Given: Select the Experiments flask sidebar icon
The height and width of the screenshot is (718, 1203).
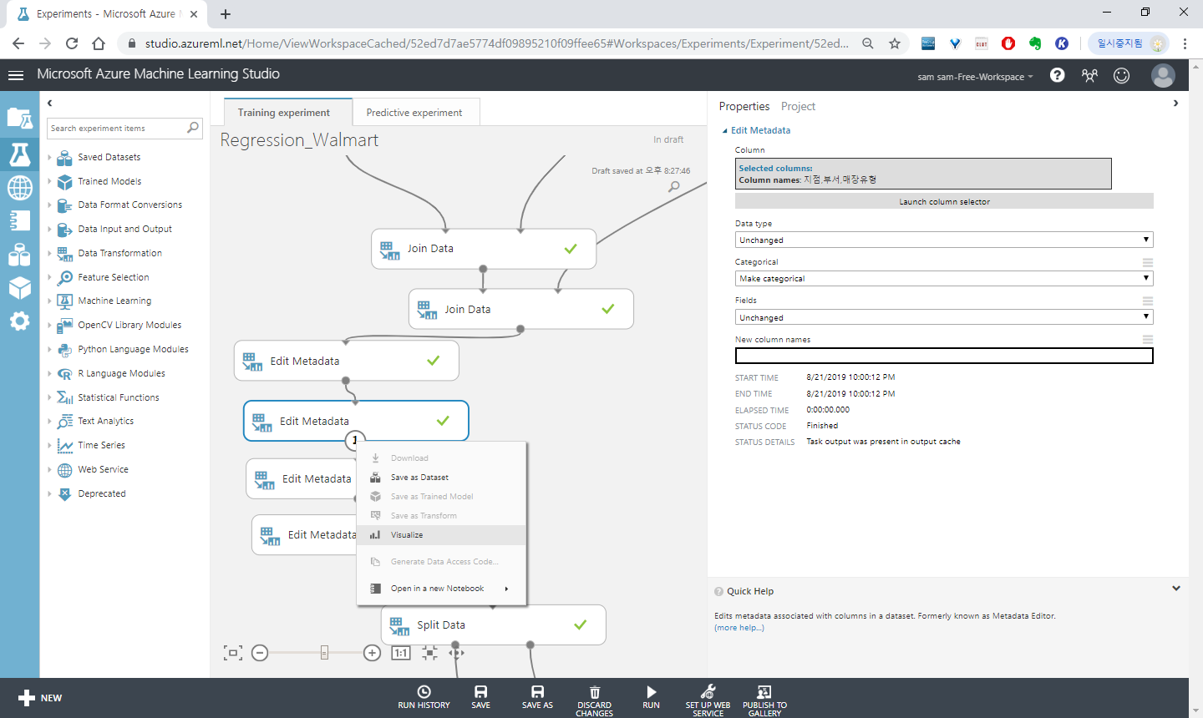Looking at the screenshot, I should (x=20, y=154).
